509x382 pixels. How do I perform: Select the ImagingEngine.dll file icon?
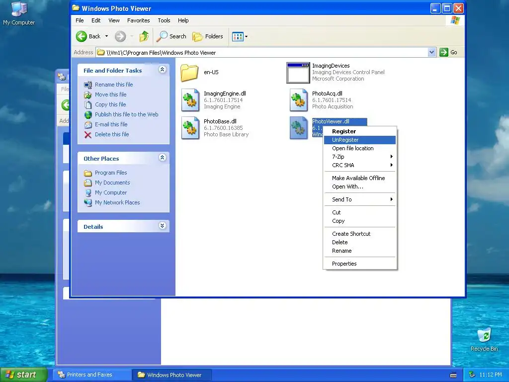coord(190,100)
